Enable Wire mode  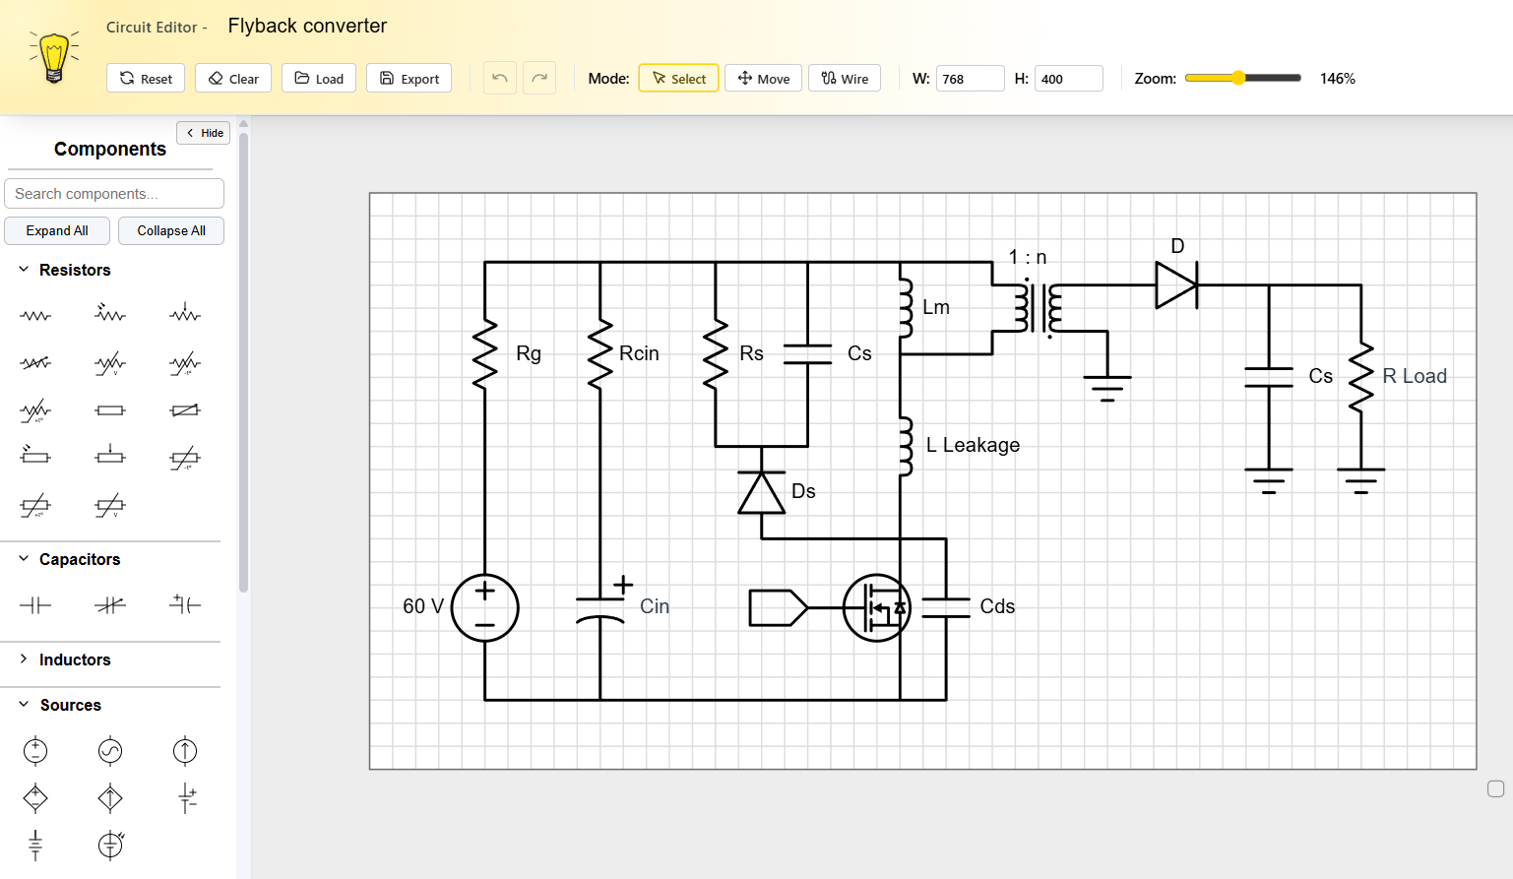click(x=844, y=78)
